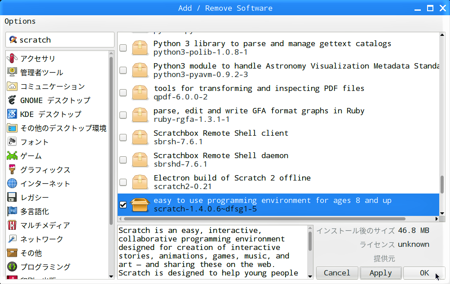Select the 多言語化 flag icon
This screenshot has height=284, width=450.
coord(12,211)
